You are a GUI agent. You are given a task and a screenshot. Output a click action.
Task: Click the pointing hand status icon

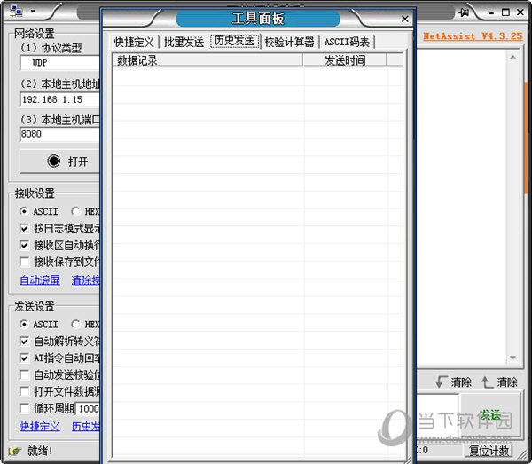[x=14, y=451]
